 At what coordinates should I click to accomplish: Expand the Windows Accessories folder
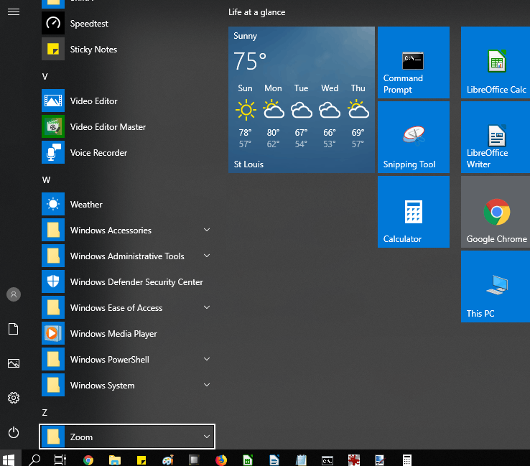[127, 230]
